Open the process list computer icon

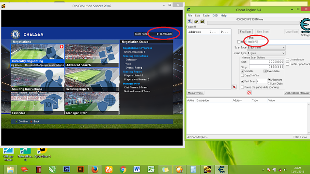tap(190, 21)
